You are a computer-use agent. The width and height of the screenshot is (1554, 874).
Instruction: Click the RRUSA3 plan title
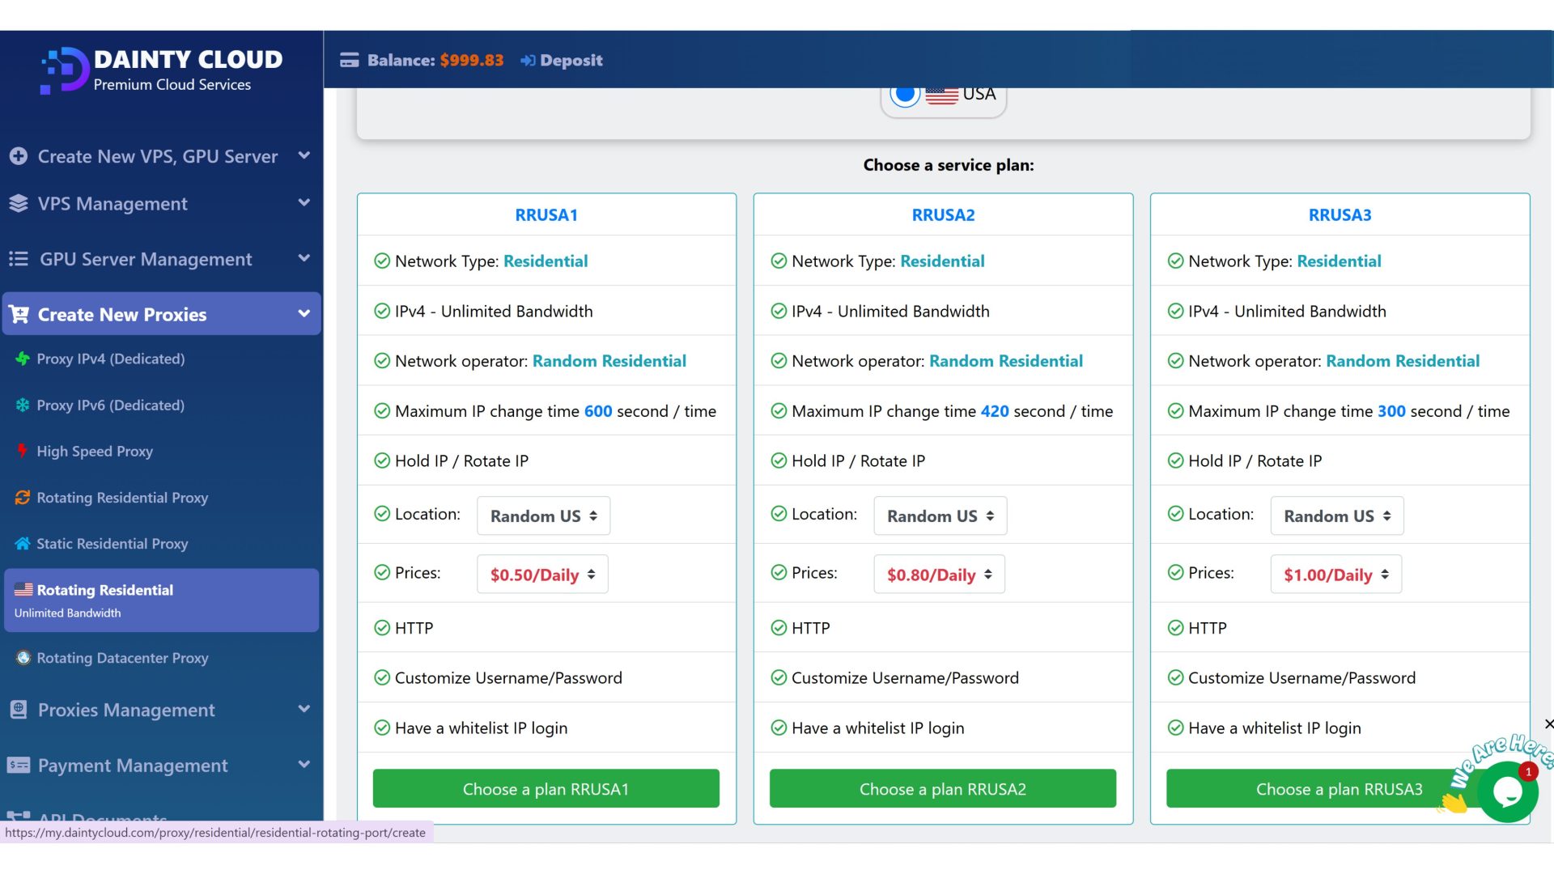(x=1340, y=215)
